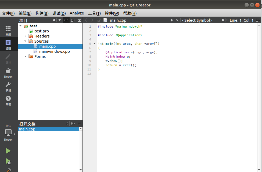Click the Line: 1, Col: 1 indicator
The height and width of the screenshot is (172, 262).
[241, 20]
